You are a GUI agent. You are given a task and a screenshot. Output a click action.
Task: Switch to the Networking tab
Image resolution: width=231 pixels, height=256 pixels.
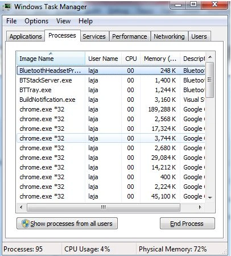(x=169, y=36)
